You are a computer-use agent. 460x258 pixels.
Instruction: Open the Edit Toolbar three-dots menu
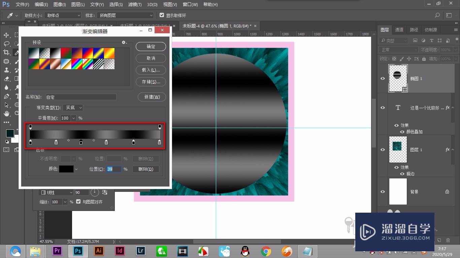tap(6, 122)
